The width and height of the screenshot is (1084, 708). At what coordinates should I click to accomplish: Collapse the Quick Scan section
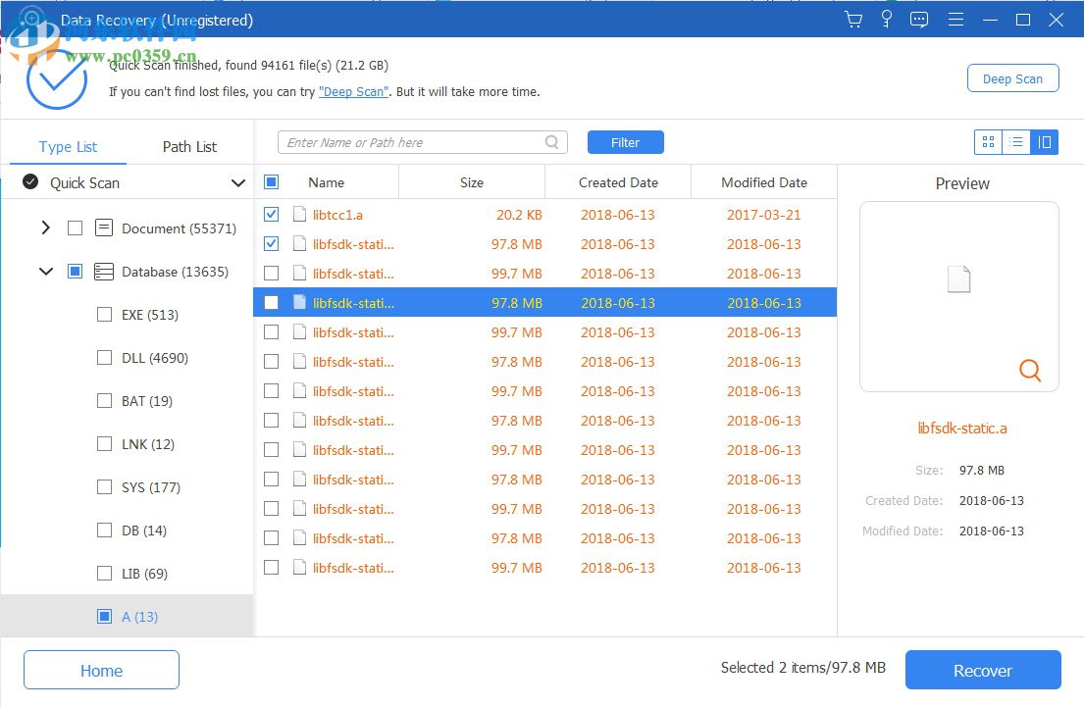tap(237, 182)
